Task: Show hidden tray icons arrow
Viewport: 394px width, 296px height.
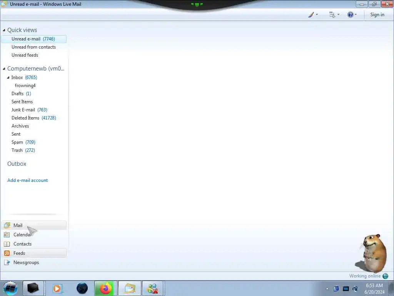Action: point(327,289)
